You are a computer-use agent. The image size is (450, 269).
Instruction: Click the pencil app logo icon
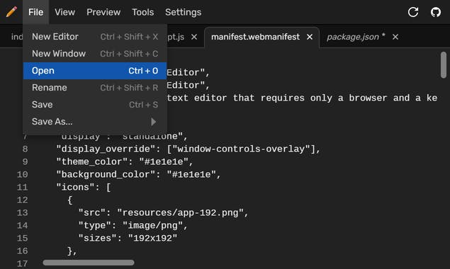tap(11, 12)
